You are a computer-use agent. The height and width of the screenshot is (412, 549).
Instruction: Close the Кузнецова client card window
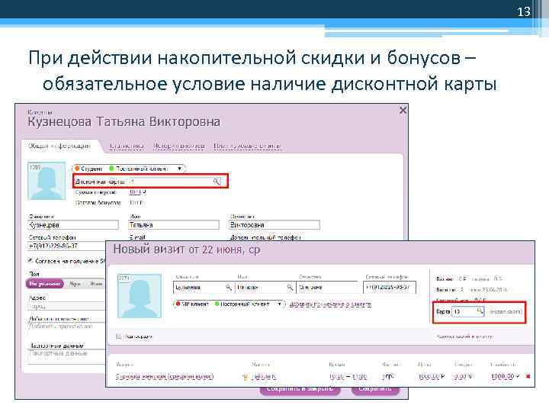coord(403,111)
